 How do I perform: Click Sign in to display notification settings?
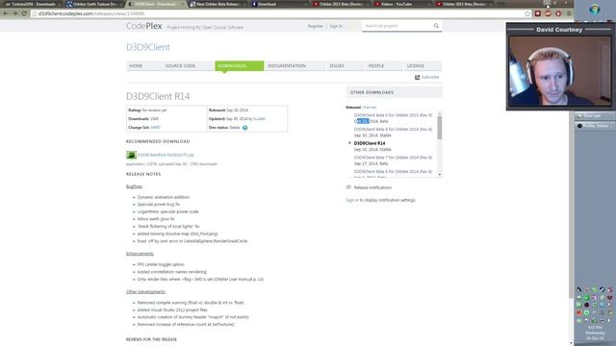coord(352,200)
